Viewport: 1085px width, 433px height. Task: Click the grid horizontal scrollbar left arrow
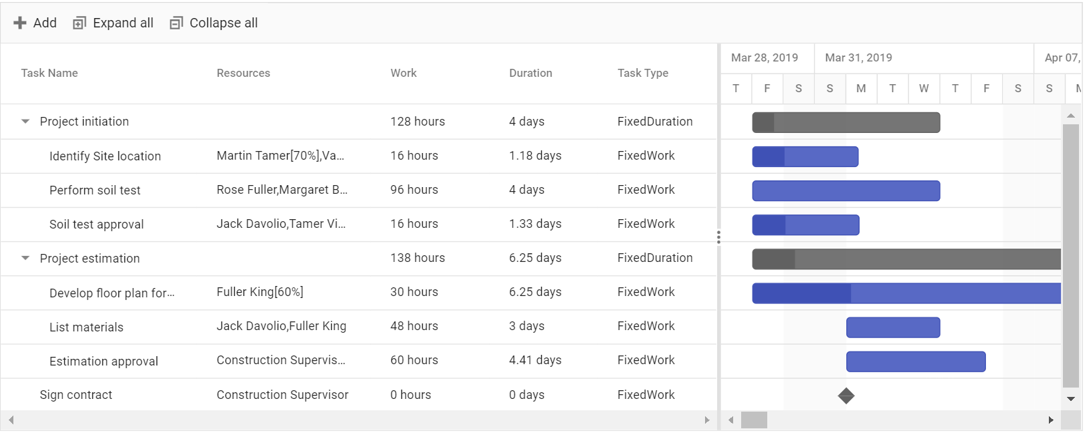11,420
